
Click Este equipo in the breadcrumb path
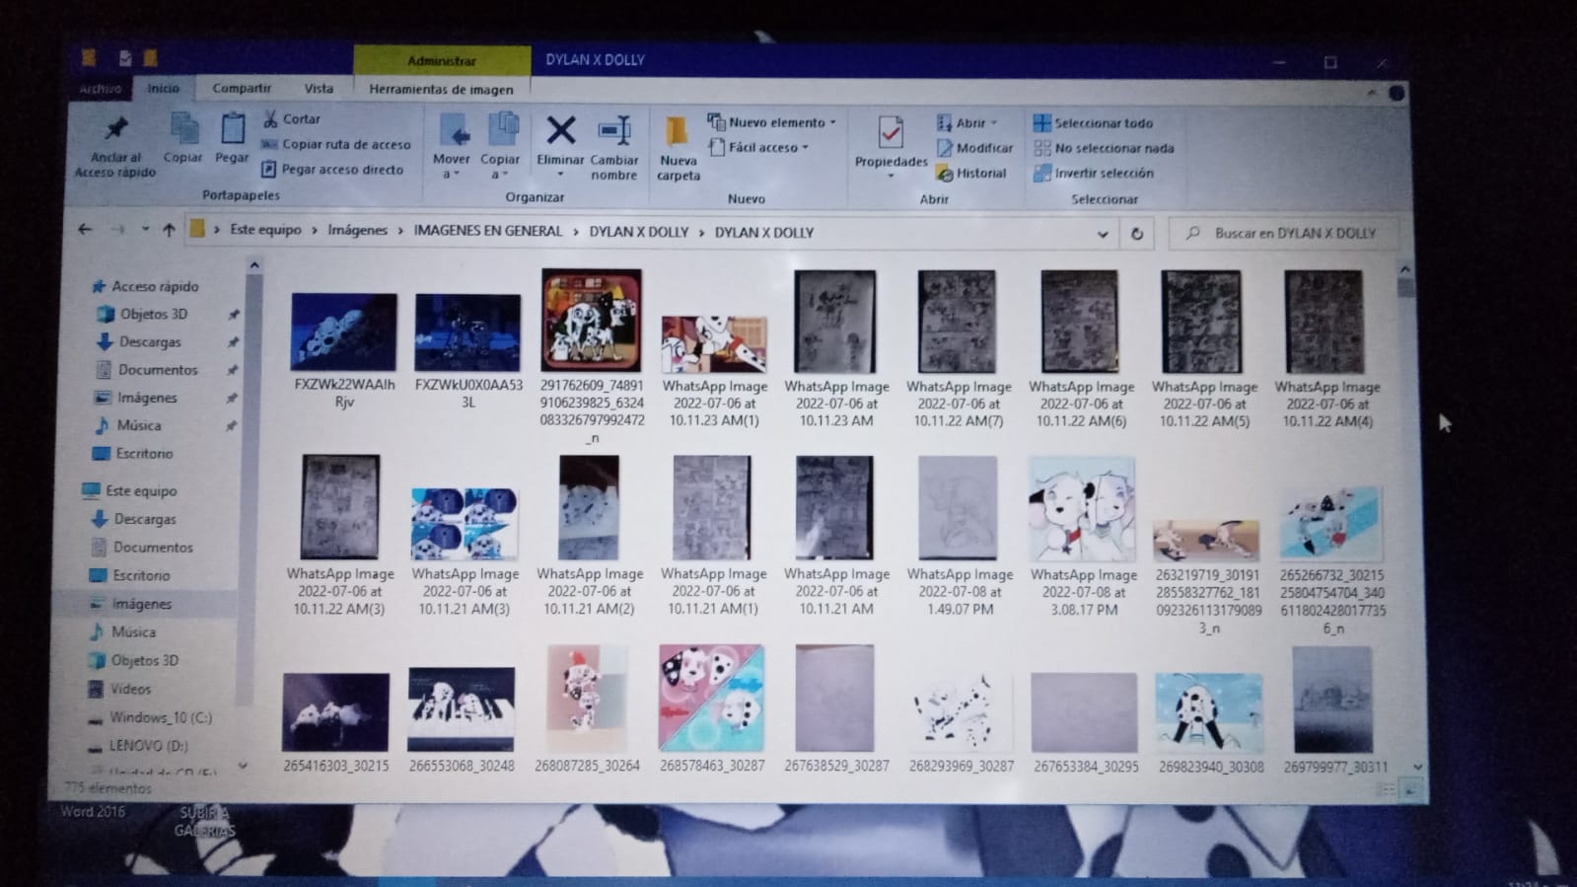tap(265, 230)
